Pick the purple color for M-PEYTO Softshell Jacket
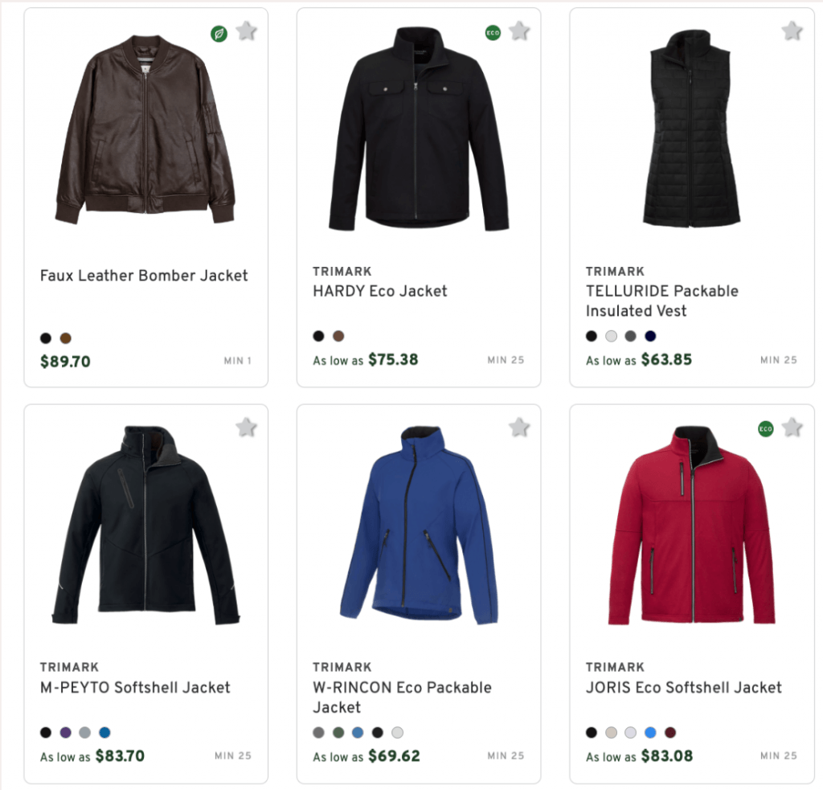 tap(65, 732)
